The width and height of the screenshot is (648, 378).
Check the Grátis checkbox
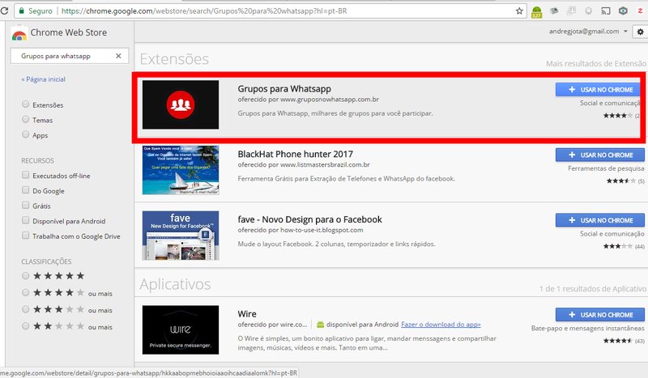(x=26, y=206)
